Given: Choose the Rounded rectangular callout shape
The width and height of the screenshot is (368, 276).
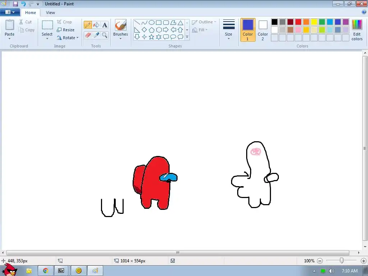Looking at the screenshot, I should point(166,37).
